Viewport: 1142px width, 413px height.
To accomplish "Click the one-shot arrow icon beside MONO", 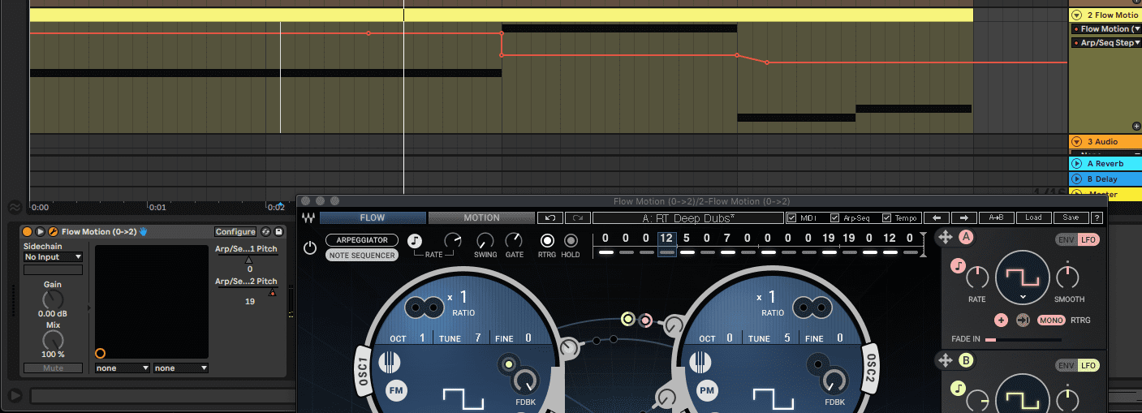I will [1023, 321].
